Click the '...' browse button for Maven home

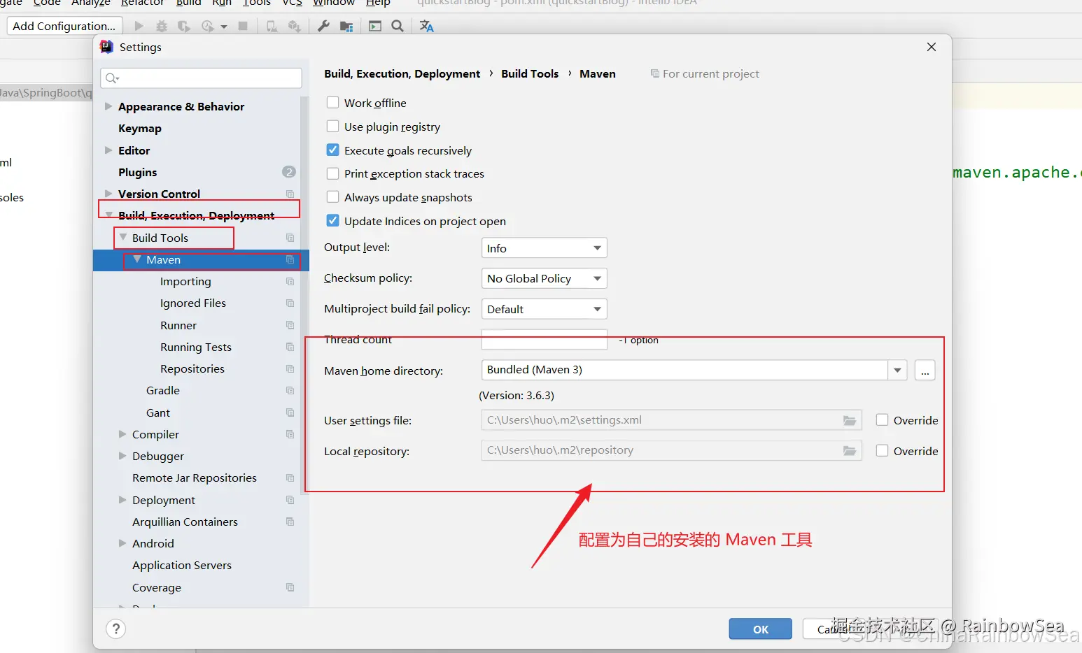pyautogui.click(x=925, y=370)
